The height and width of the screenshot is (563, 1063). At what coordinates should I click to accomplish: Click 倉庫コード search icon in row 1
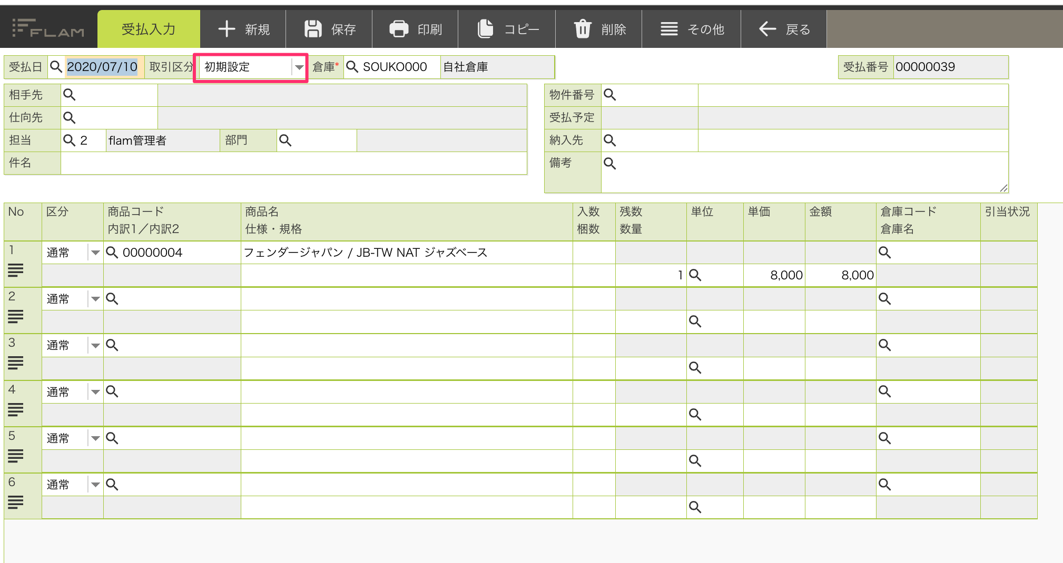coord(884,253)
